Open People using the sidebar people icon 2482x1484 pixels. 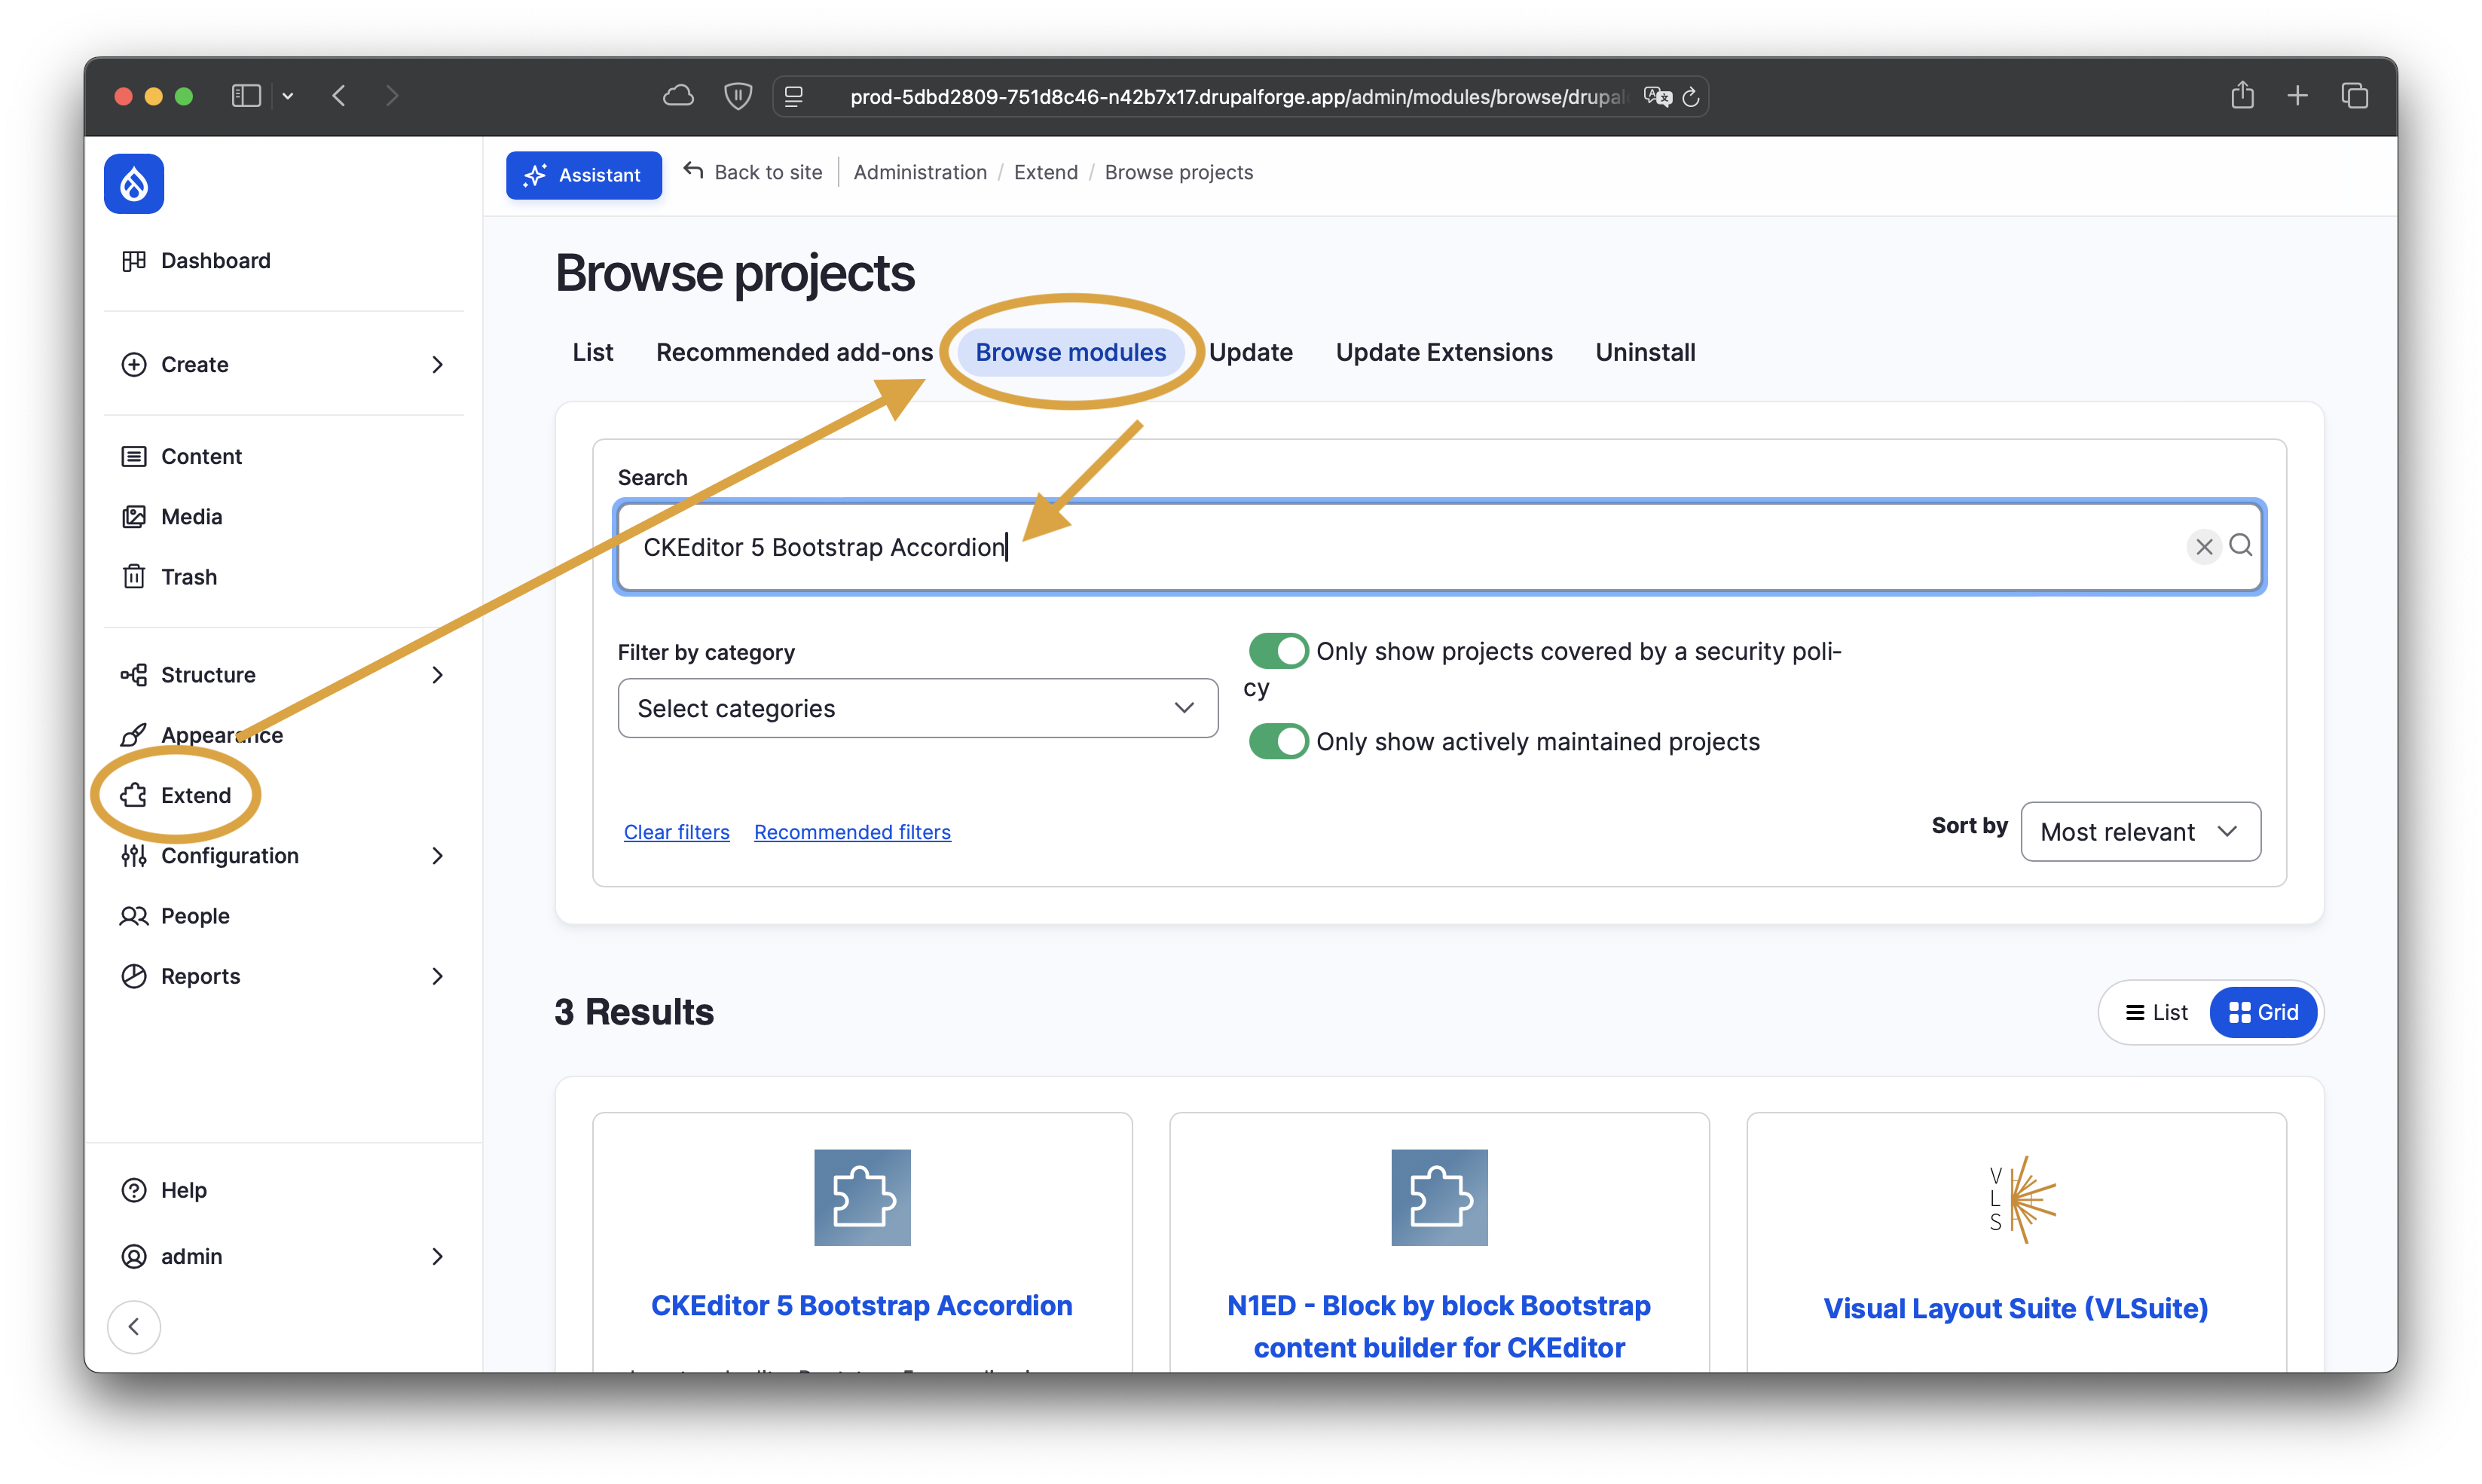click(134, 916)
